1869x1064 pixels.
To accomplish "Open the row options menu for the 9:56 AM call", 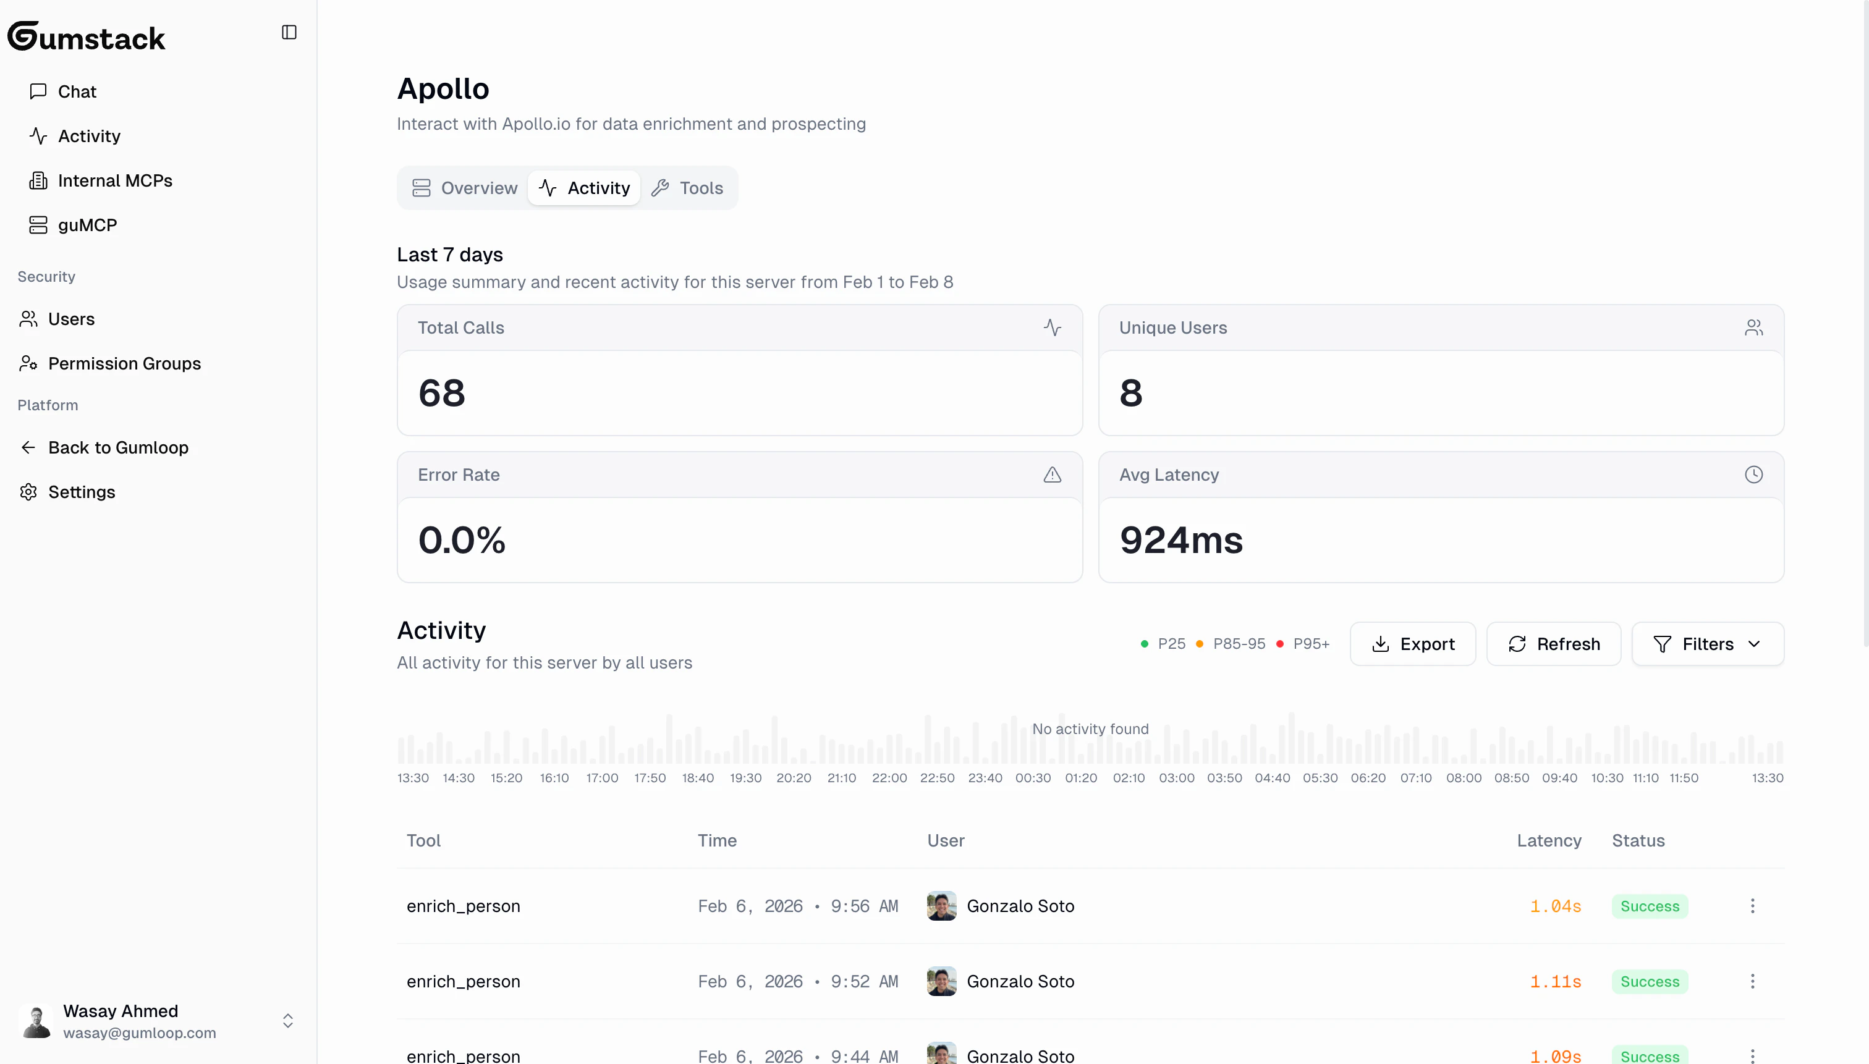I will [x=1753, y=905].
